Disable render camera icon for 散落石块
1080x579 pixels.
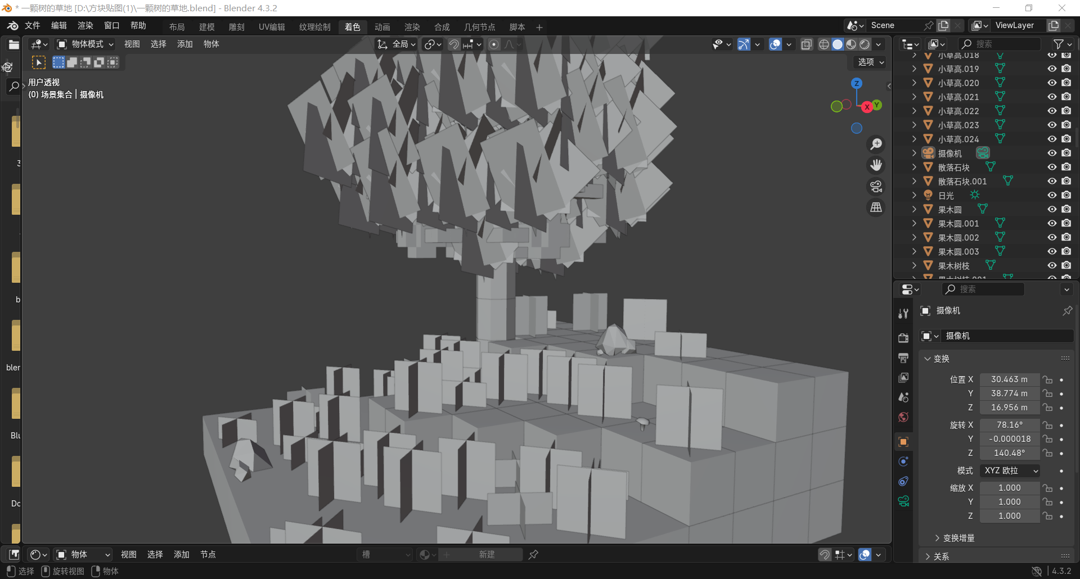pos(1066,167)
